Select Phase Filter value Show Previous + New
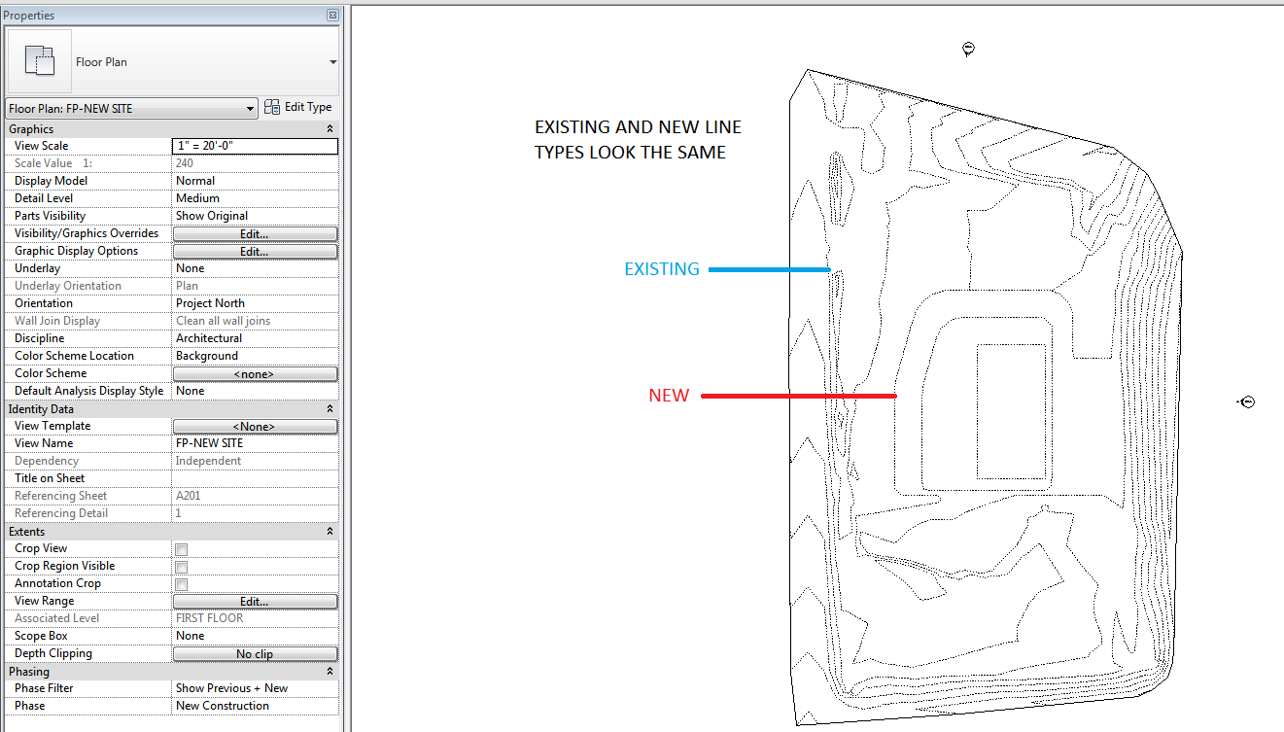This screenshot has width=1284, height=732. tap(255, 688)
